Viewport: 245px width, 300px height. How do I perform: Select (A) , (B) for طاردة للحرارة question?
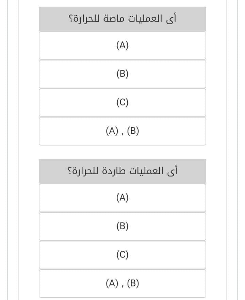pyautogui.click(x=122, y=283)
